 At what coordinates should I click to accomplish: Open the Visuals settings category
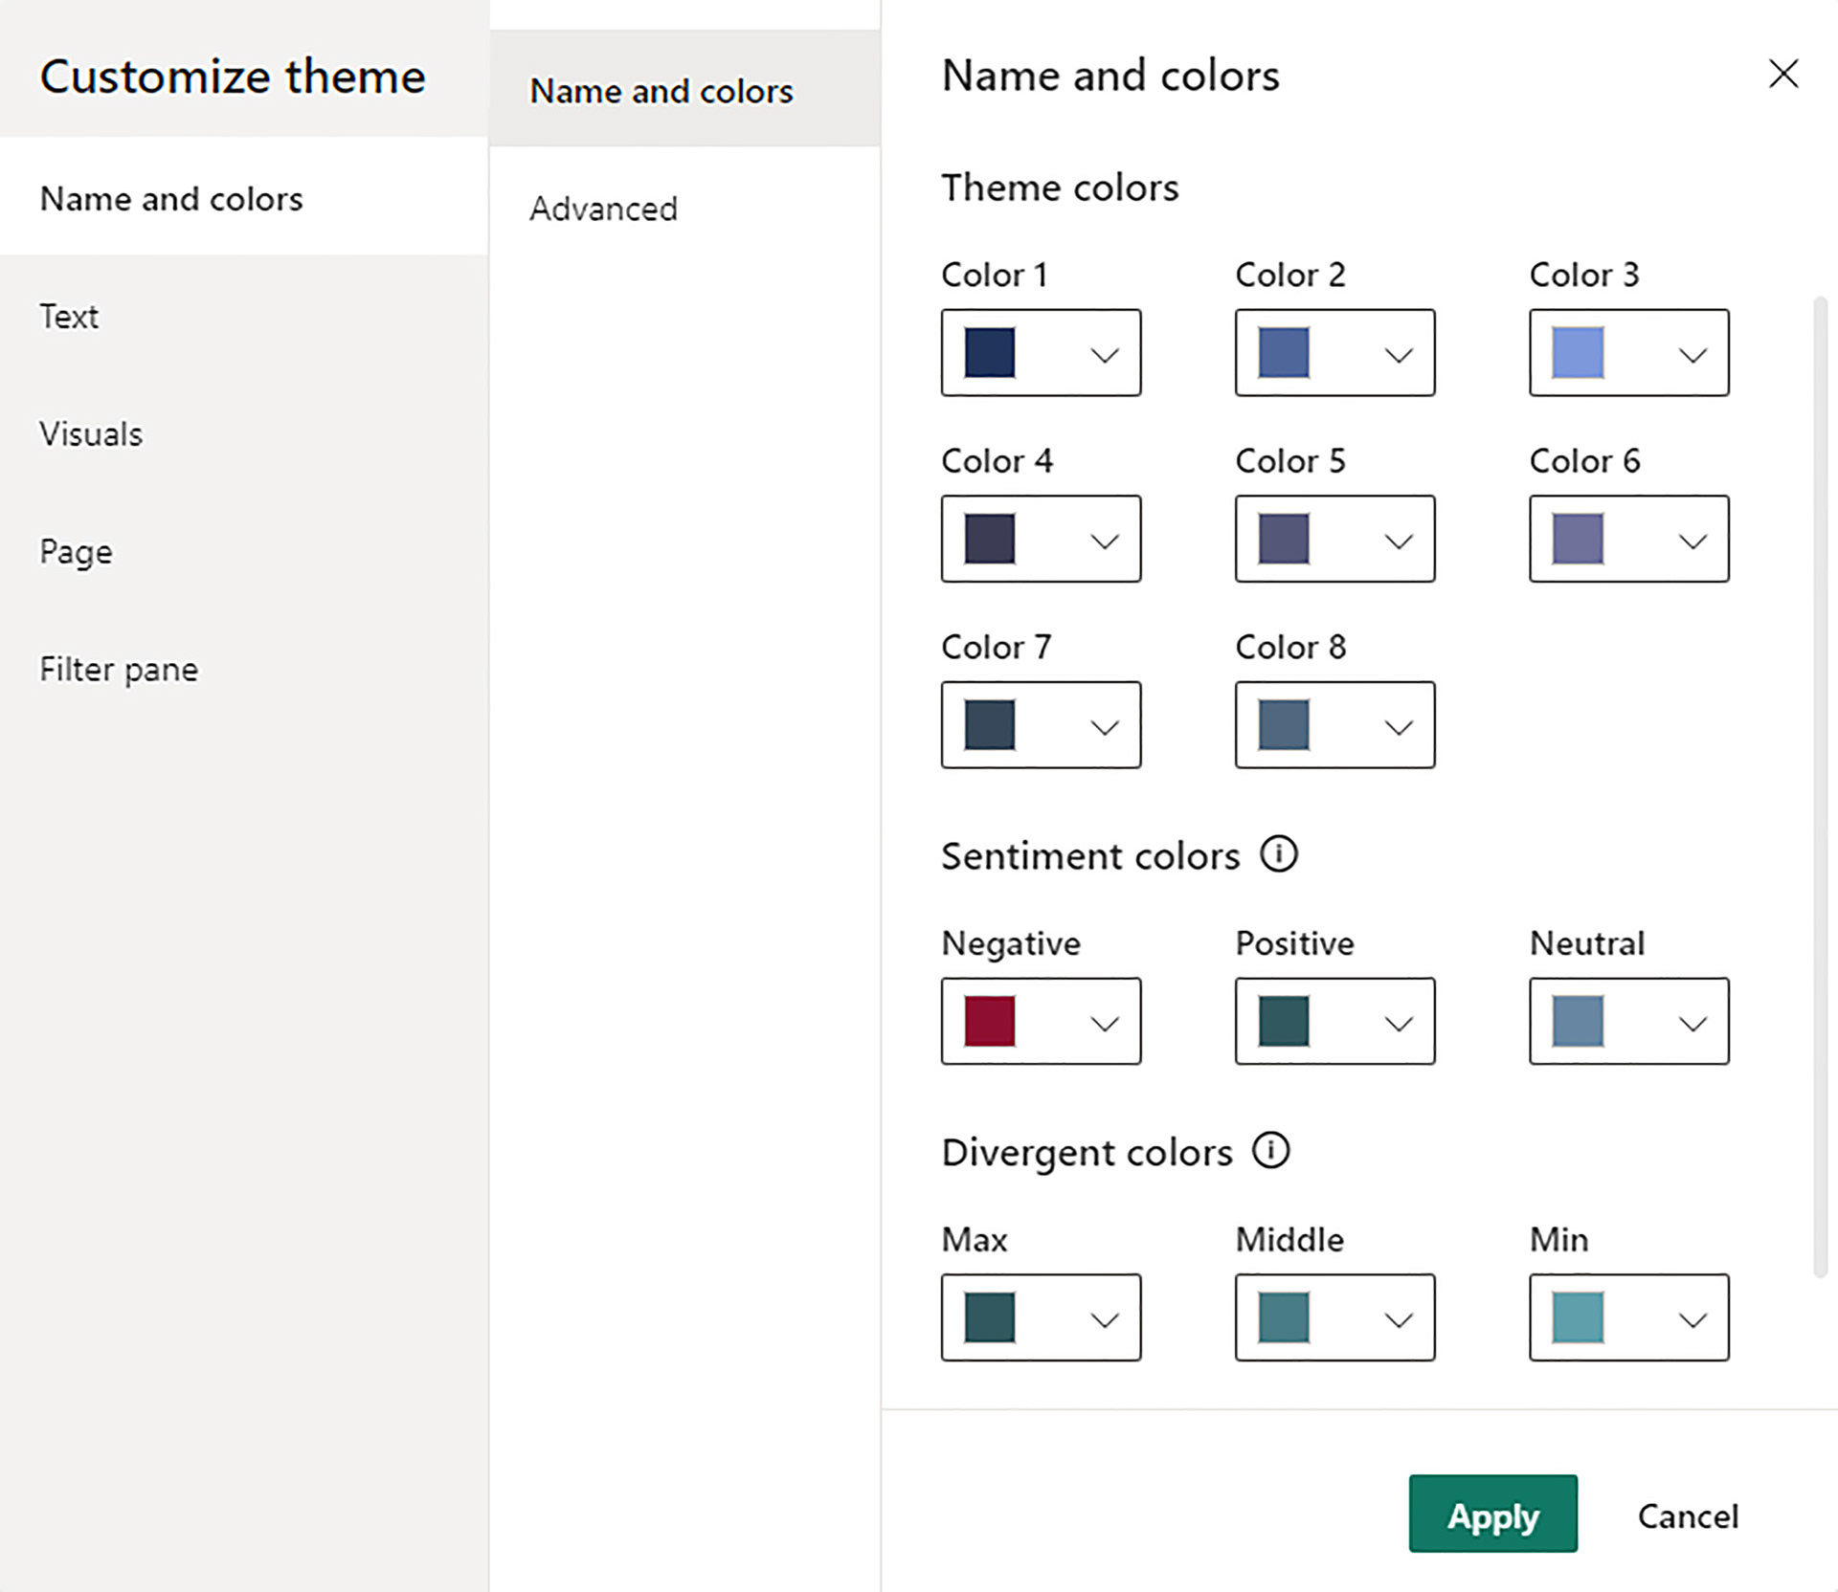click(244, 433)
